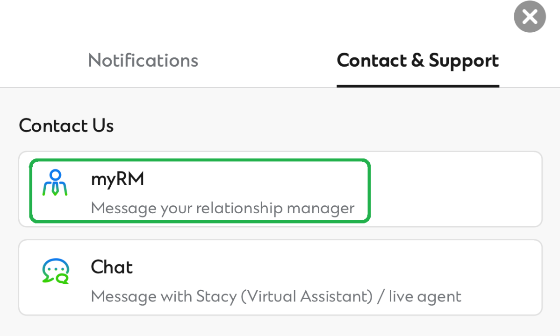
Task: Select the Contact & Support tab
Action: tap(417, 61)
